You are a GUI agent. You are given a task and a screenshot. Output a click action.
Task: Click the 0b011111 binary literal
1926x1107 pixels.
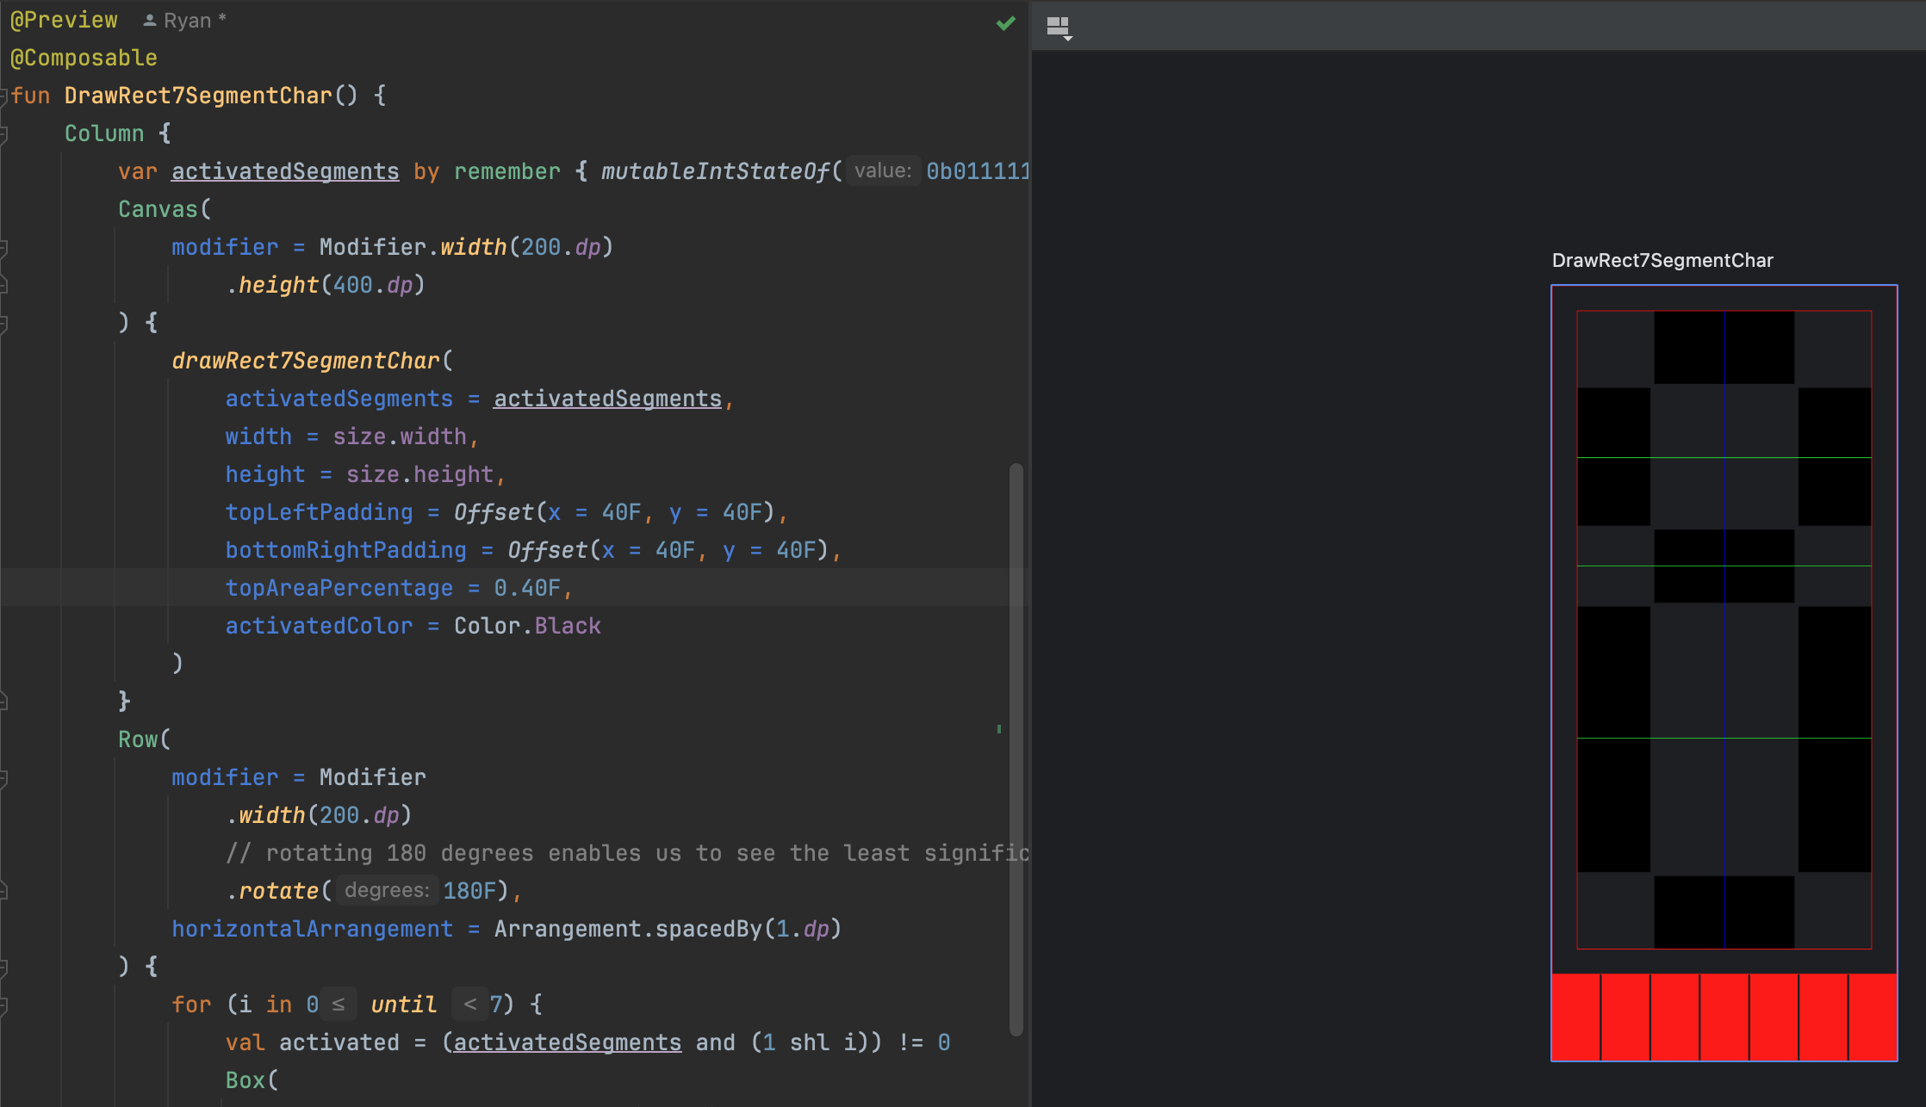point(978,171)
